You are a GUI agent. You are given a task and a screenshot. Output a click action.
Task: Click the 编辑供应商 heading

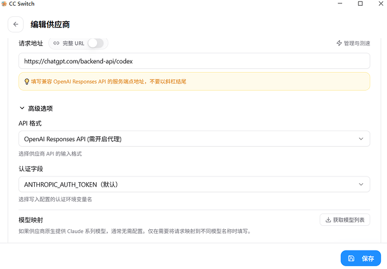(x=50, y=25)
